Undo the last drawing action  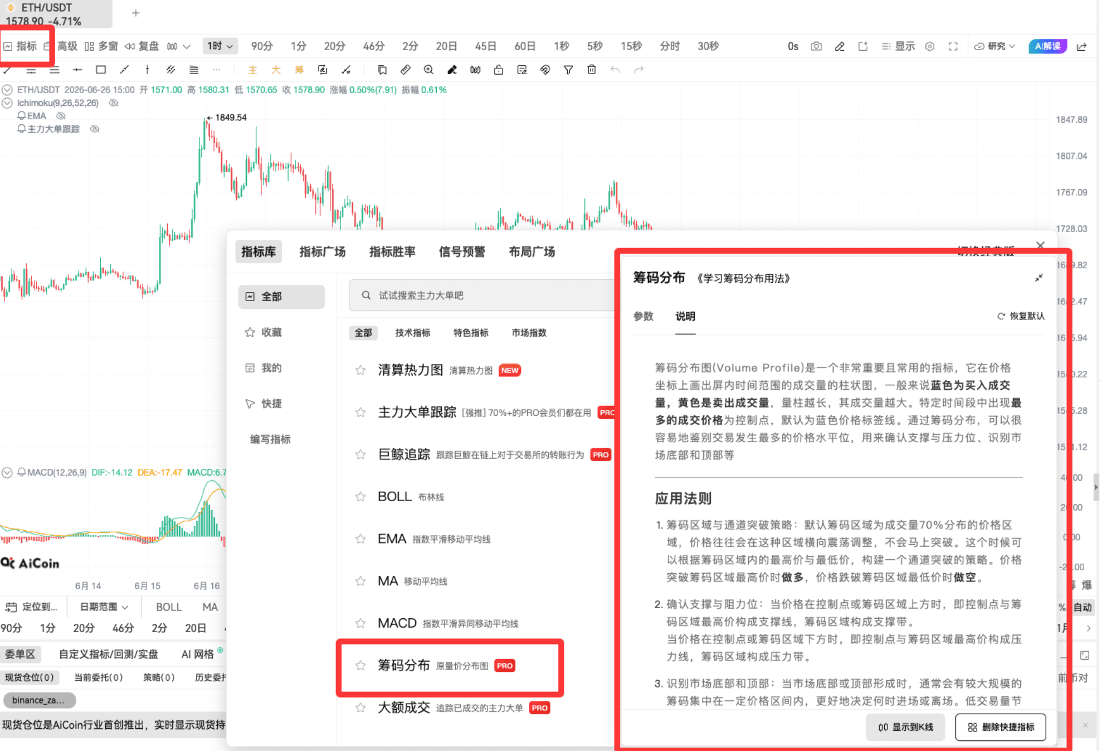coord(615,70)
